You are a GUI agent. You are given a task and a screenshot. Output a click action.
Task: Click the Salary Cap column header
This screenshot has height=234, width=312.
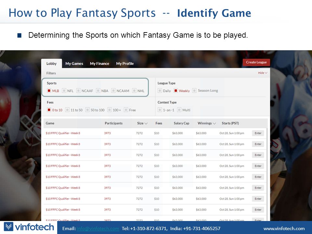point(181,123)
